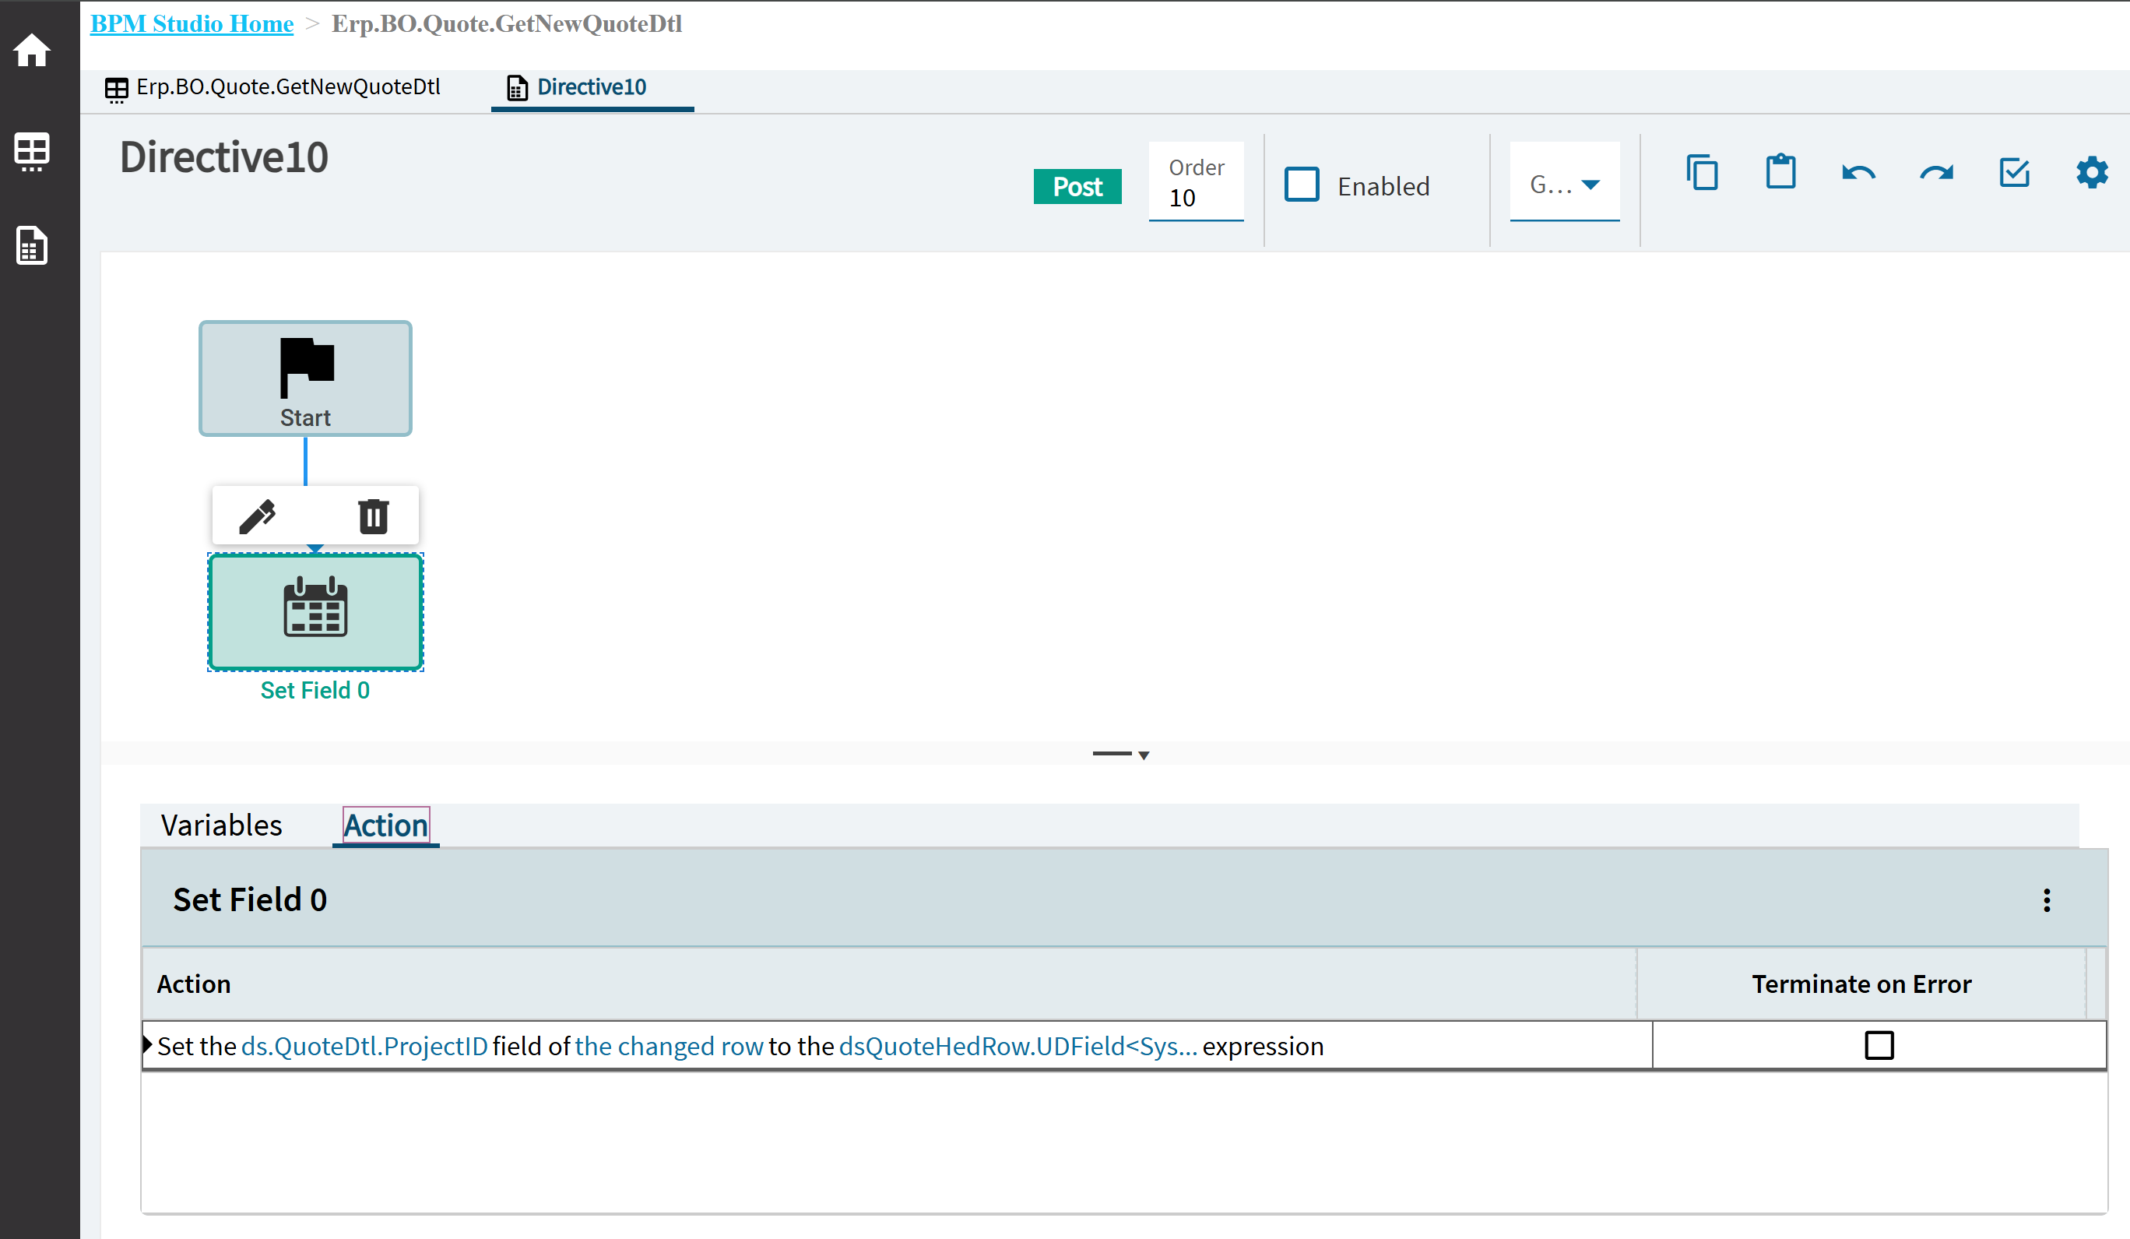This screenshot has width=2130, height=1239.
Task: Open the directive document icon in the sidebar
Action: (x=32, y=246)
